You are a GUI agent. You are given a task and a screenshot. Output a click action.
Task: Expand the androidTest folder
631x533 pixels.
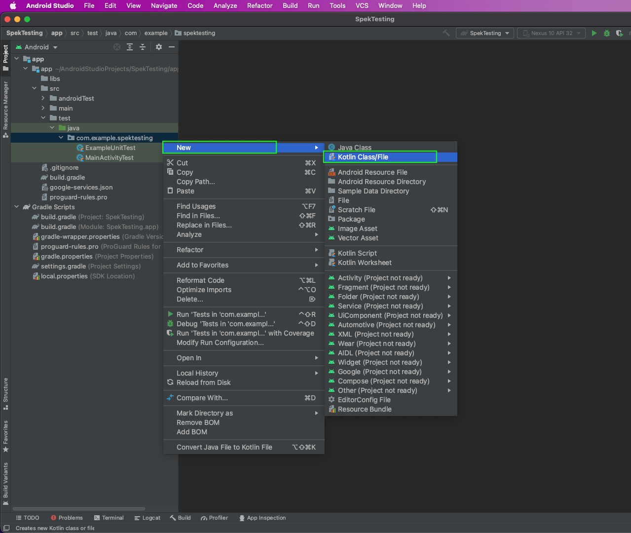43,98
